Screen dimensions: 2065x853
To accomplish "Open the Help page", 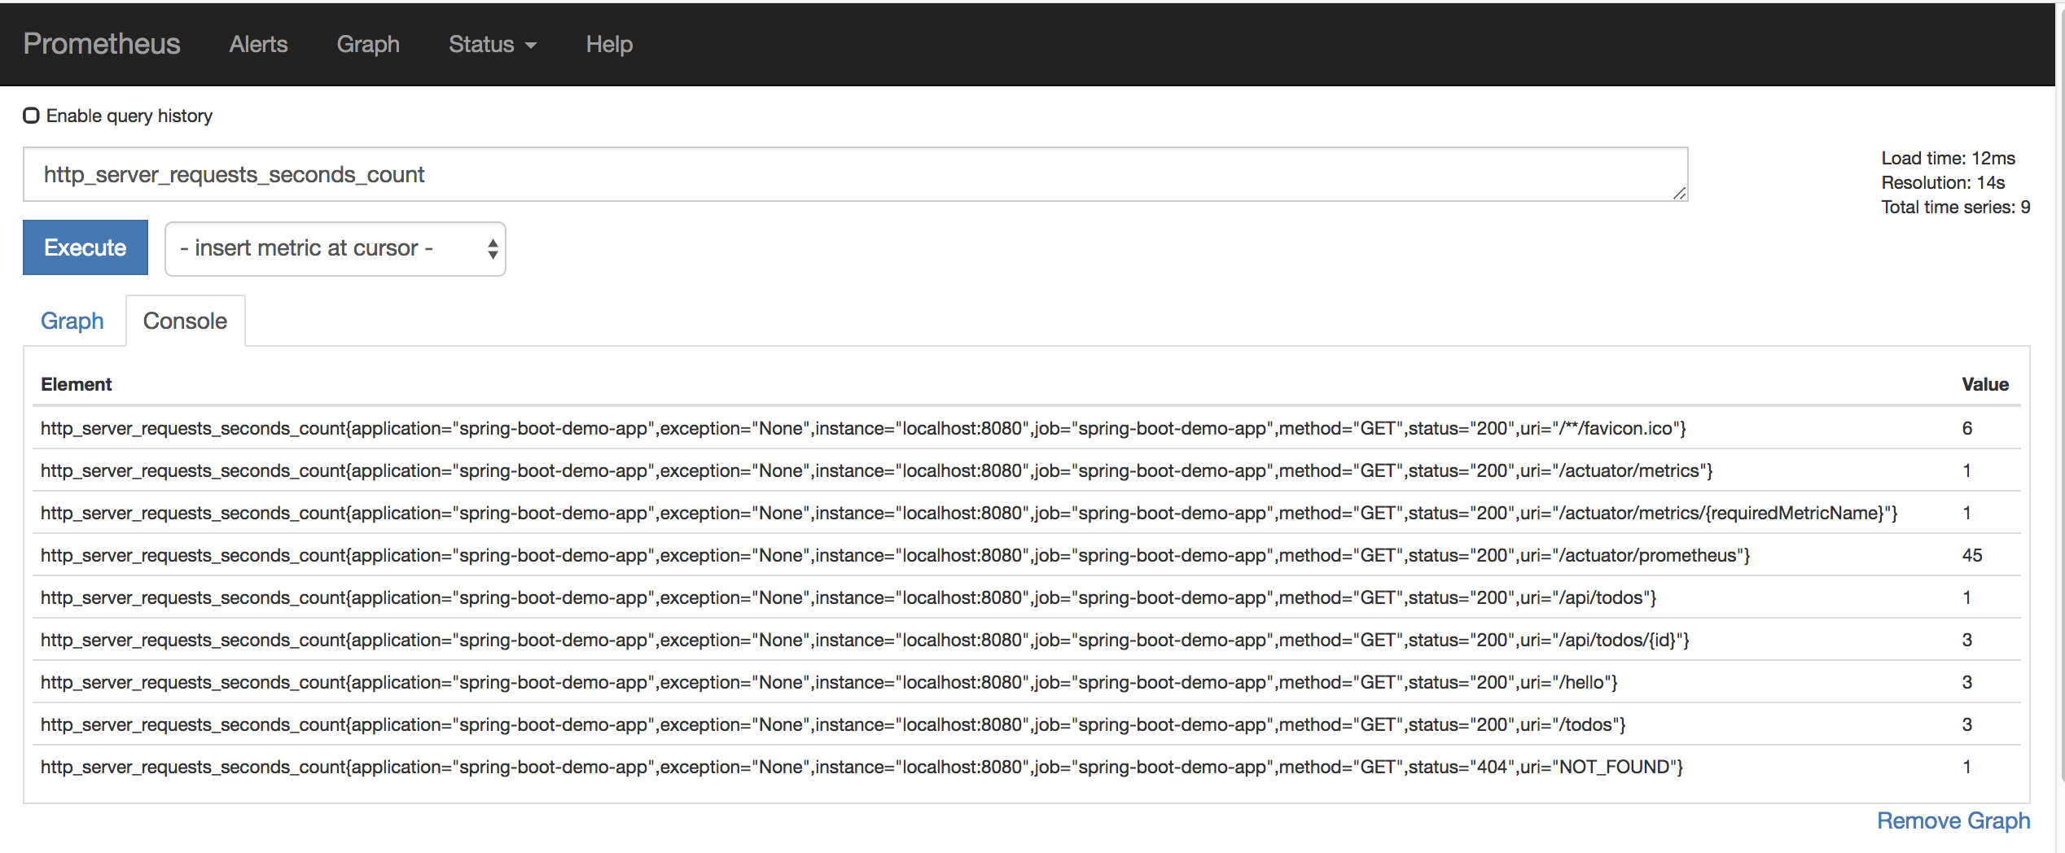I will 609,44.
